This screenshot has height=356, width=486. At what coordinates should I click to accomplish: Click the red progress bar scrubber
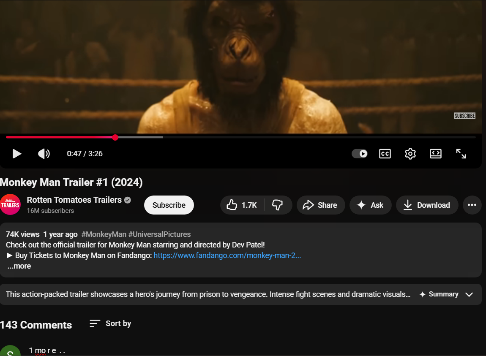115,137
